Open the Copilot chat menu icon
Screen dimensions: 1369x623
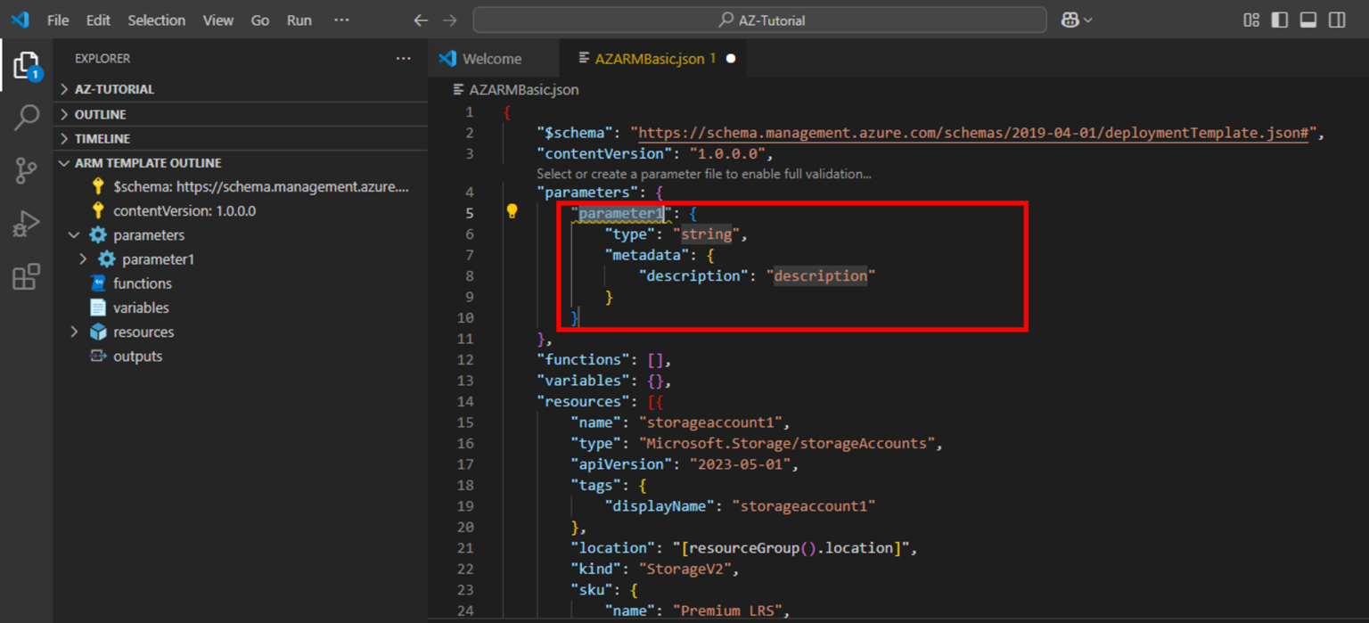1077,20
